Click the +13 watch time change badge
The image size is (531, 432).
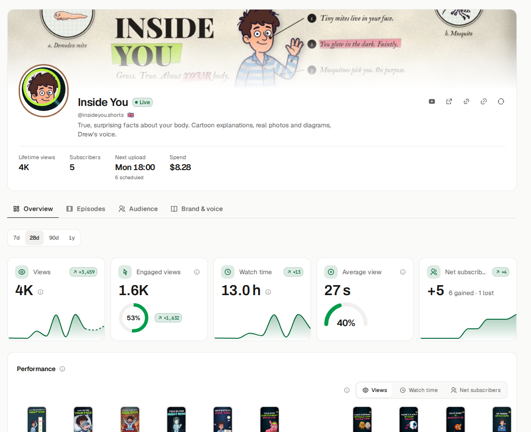(294, 272)
